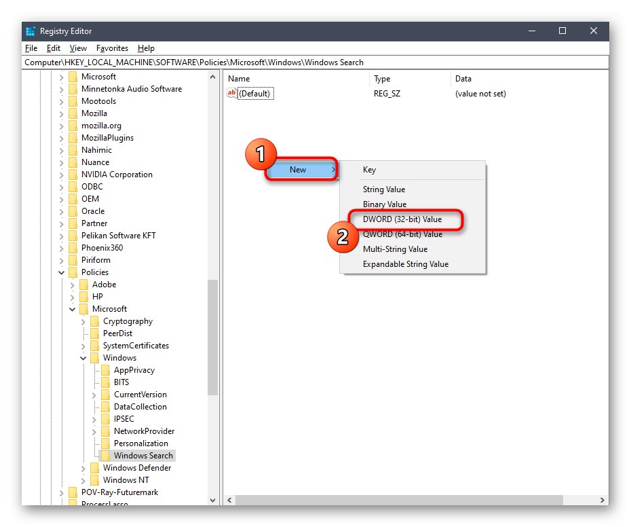Click the folder icon beside Policies
Image resolution: width=631 pixels, height=527 pixels.
pos(73,272)
